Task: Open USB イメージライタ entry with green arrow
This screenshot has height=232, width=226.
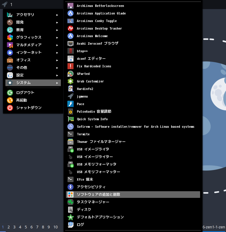Action: pyautogui.click(x=133, y=149)
